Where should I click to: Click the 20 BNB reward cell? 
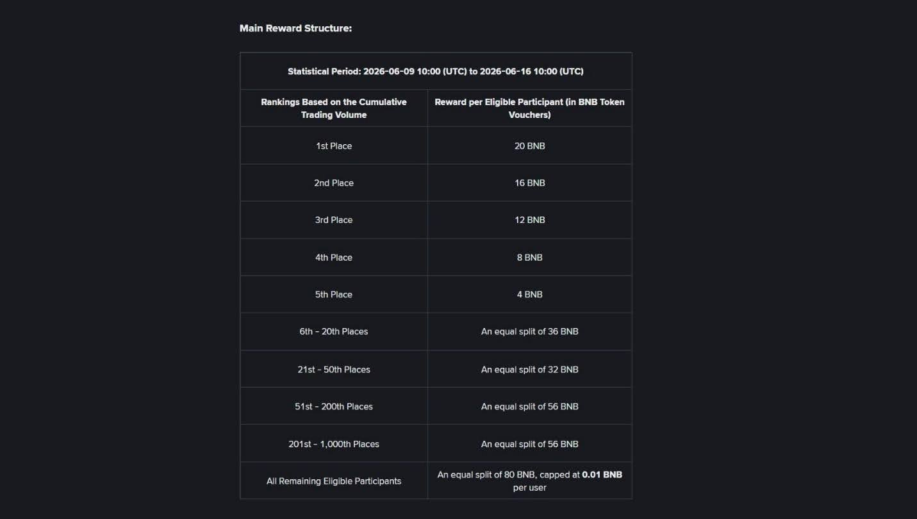click(x=529, y=146)
